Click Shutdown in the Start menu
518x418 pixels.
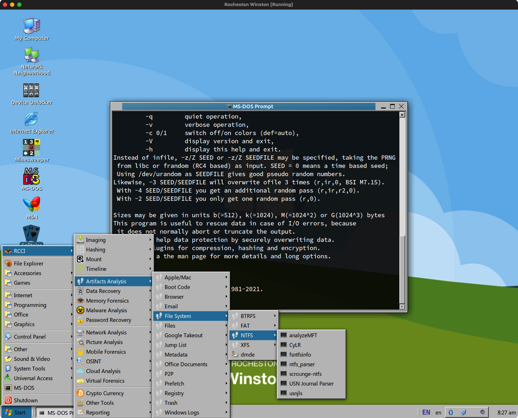click(25, 400)
